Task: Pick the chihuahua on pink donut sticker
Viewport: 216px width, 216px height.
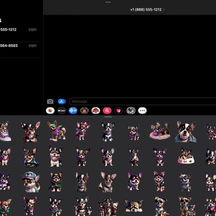Action: click(x=159, y=131)
